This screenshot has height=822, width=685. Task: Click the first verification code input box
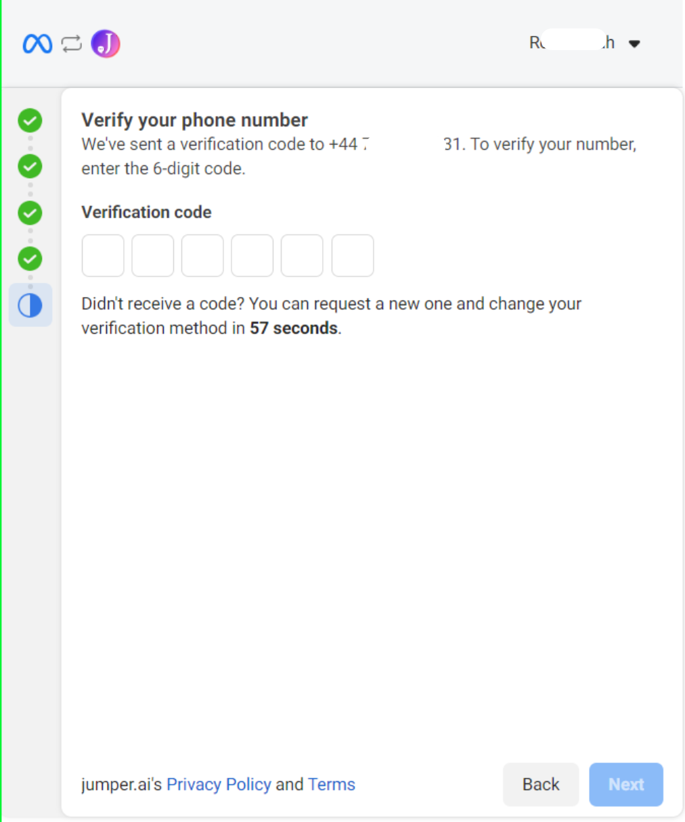[x=102, y=255]
